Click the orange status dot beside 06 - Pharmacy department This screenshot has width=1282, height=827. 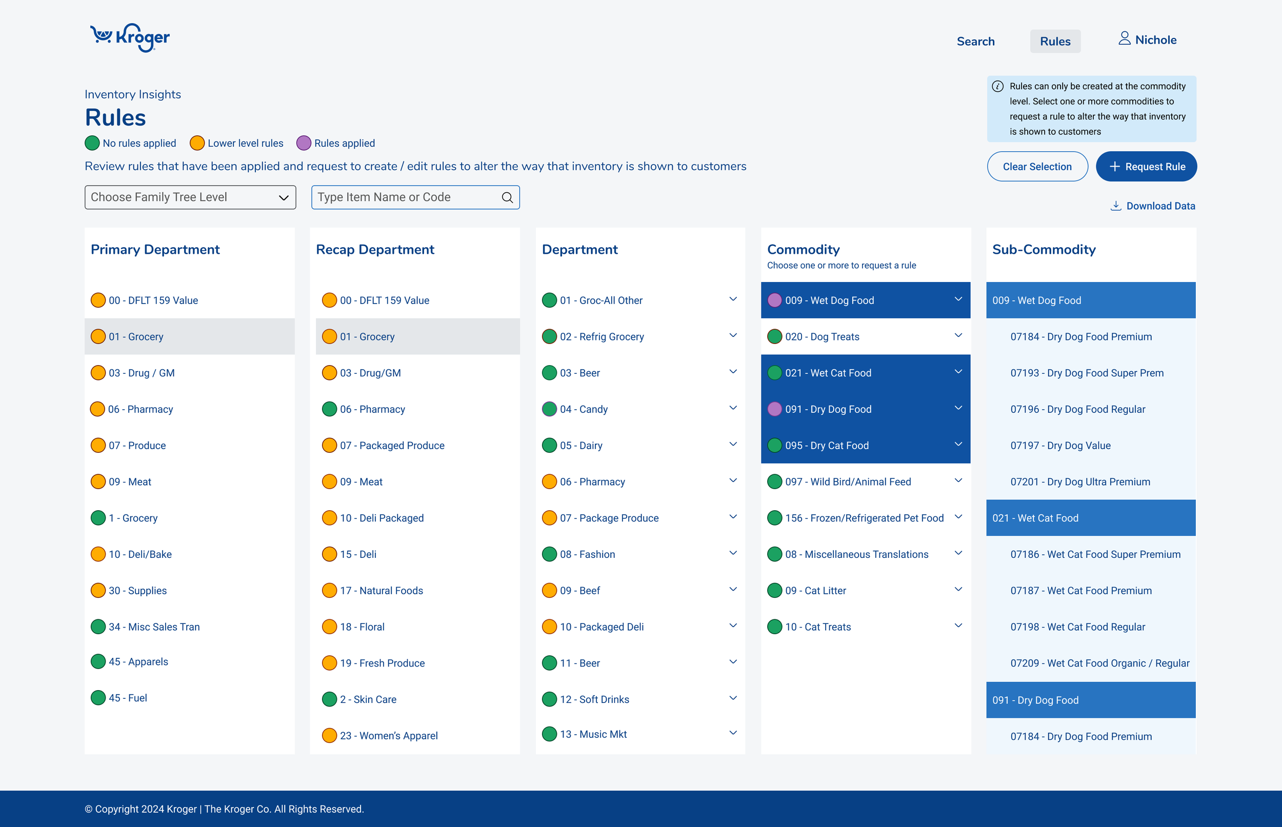point(549,482)
